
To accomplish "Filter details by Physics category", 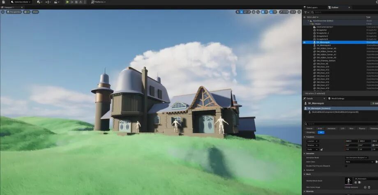I will [362, 128].
